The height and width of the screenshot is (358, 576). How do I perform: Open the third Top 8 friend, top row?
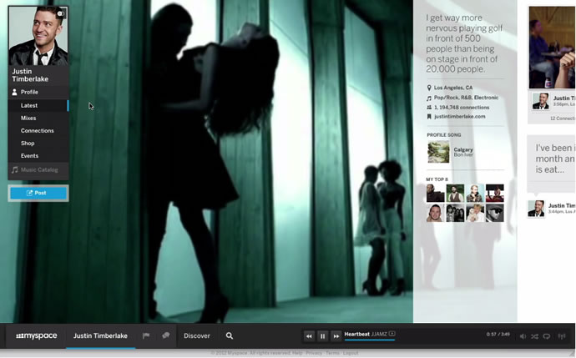475,193
